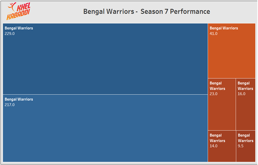Screen dimensions: 258x165
Task: Select the orange 41.0 treemap tile
Action: pos(232,51)
